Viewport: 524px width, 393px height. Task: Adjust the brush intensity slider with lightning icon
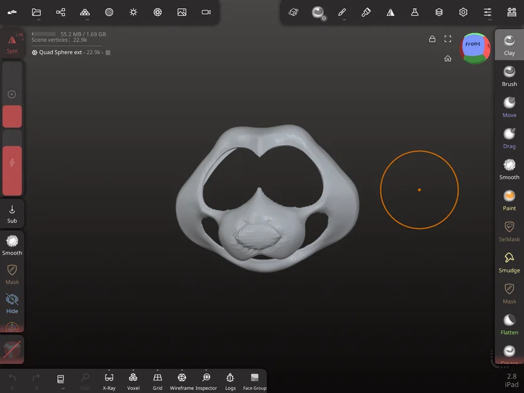pos(12,163)
